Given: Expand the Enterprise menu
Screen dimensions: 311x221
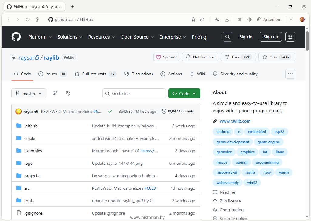Looking at the screenshot, I should pyautogui.click(x=173, y=37).
